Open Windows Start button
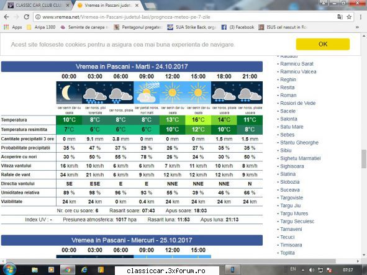The image size is (367, 275). [x=9, y=269]
